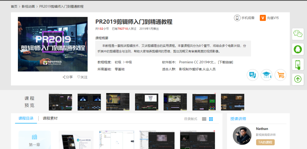Click the phone icon beside 手机观看
The height and width of the screenshot is (149, 307).
(237, 18)
